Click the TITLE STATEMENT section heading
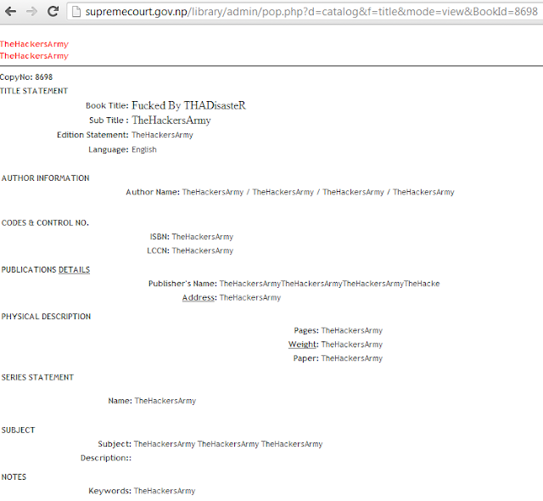Image resolution: width=543 pixels, height=501 pixels. (x=34, y=91)
